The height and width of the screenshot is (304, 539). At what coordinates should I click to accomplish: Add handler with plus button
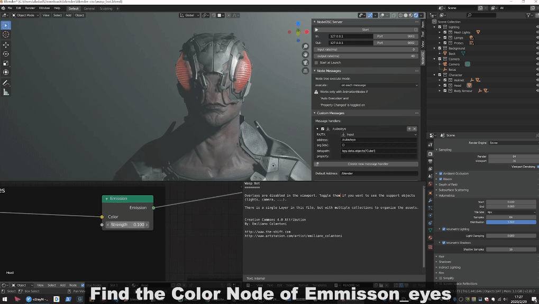[x=409, y=129]
